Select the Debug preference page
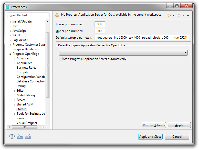The height and width of the screenshot is (150, 199). [21, 86]
